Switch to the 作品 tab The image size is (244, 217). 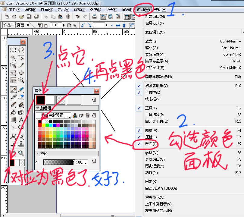(x=8, y=25)
